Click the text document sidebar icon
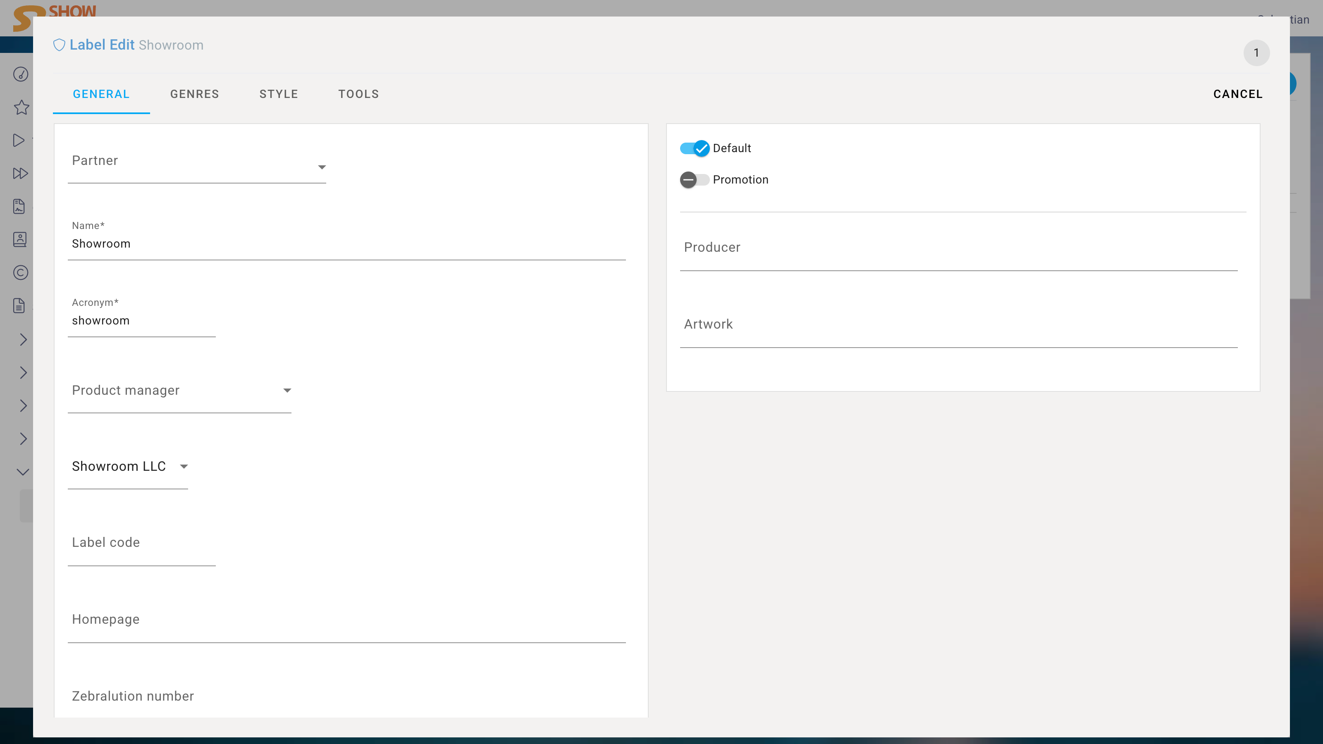Image resolution: width=1323 pixels, height=744 pixels. [19, 306]
